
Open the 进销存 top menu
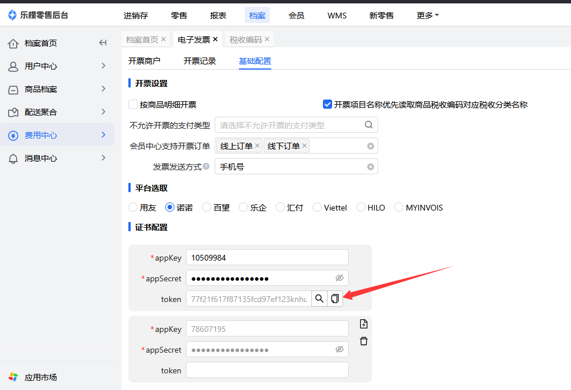pos(136,16)
